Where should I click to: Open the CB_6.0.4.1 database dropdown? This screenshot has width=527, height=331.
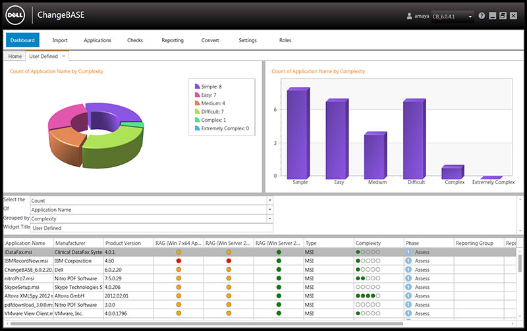[x=453, y=16]
